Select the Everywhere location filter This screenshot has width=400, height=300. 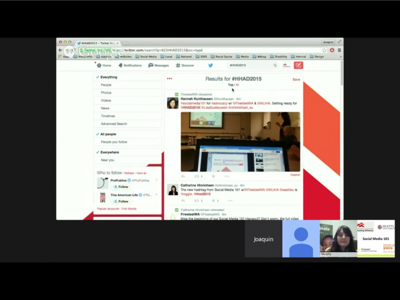(128, 152)
